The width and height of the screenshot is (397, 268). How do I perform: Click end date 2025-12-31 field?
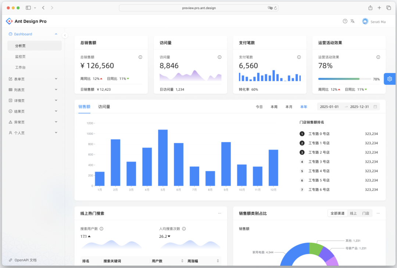tap(359, 107)
